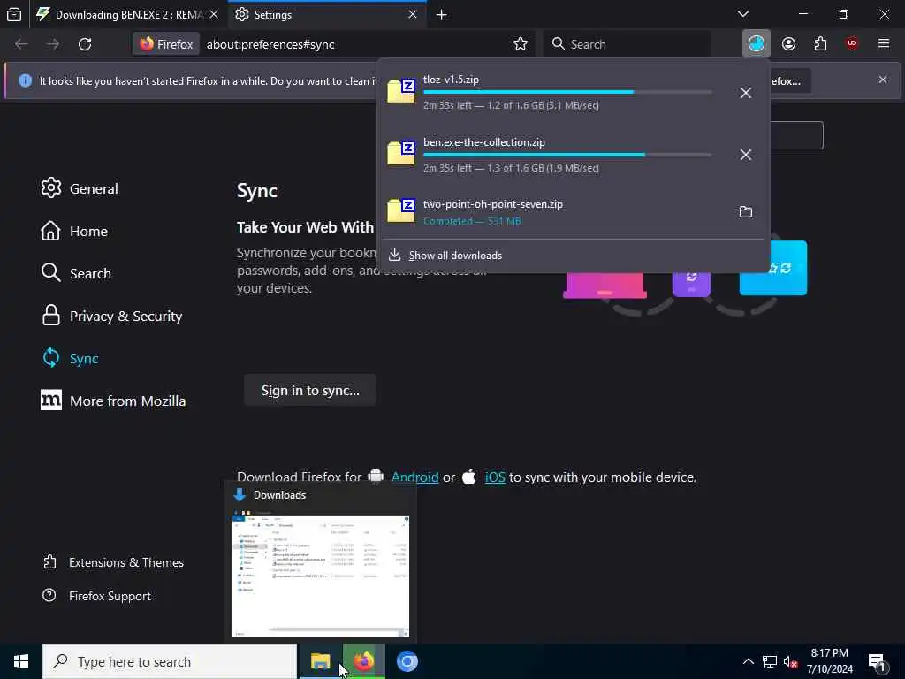Open the Privacy & Security category

point(112,316)
